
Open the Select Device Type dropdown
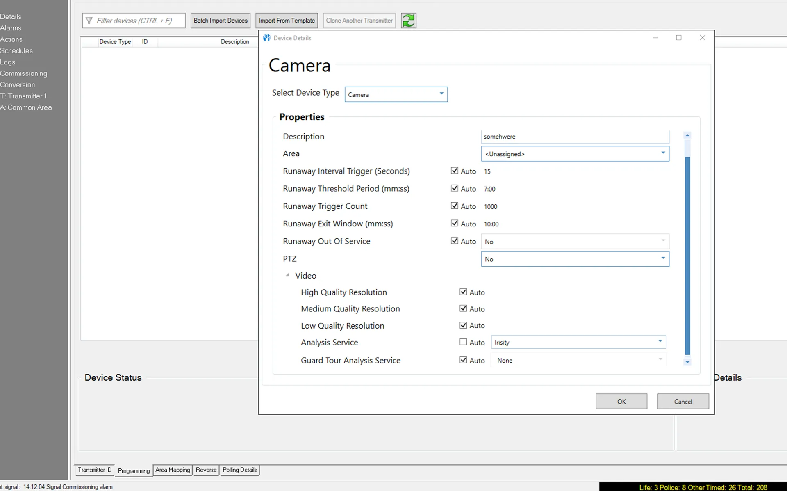click(x=396, y=94)
